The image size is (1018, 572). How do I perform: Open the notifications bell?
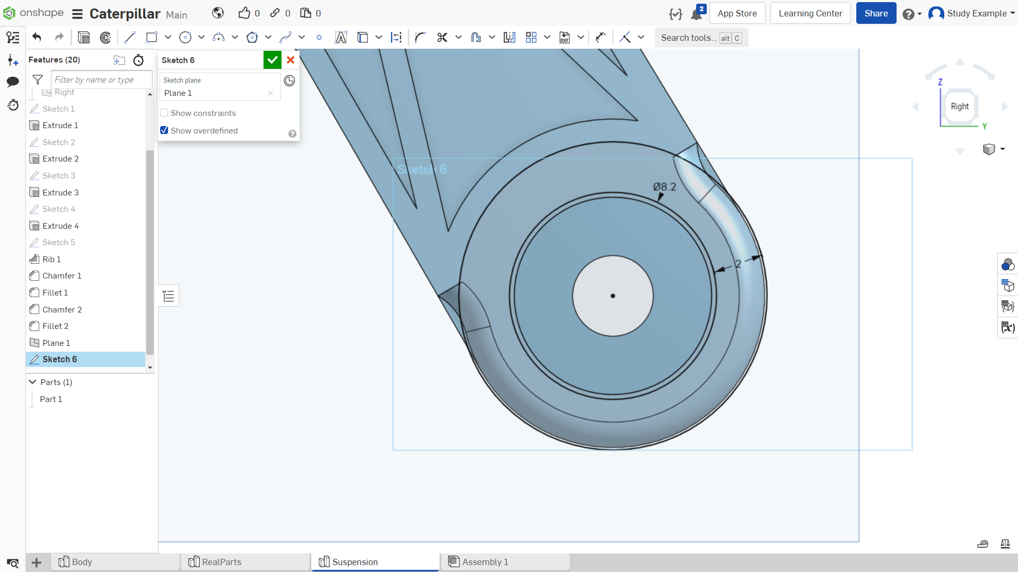coord(697,14)
